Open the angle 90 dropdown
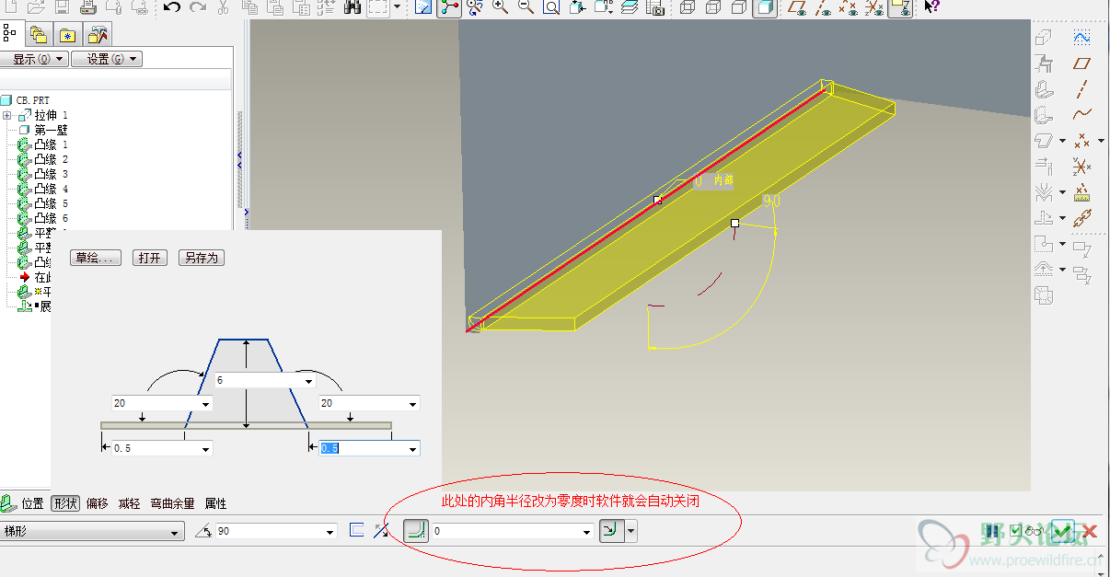 [330, 532]
